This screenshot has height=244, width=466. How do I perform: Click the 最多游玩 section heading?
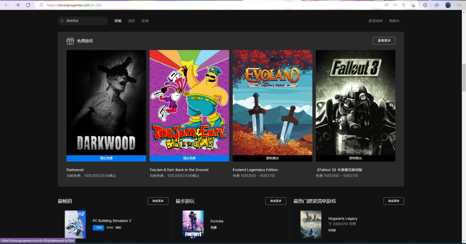point(185,201)
